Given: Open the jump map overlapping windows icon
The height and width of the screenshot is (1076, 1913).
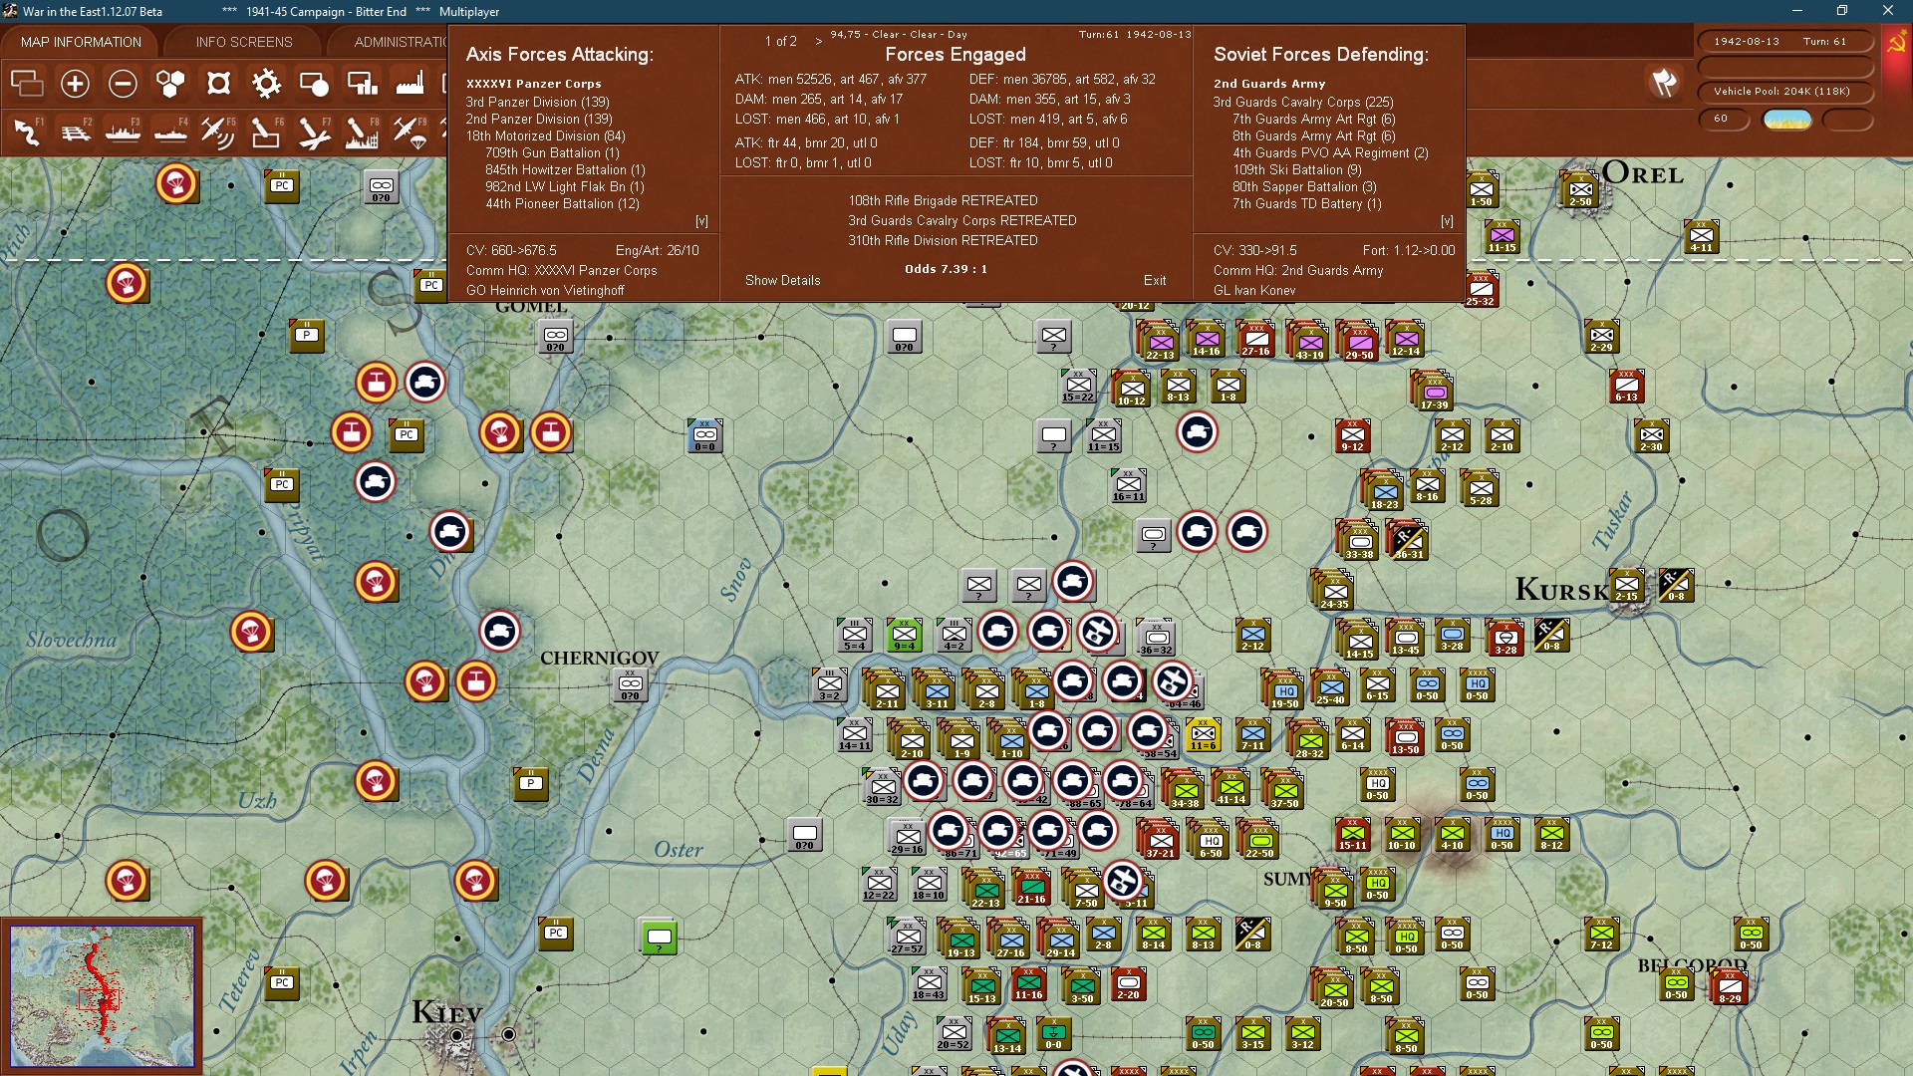Looking at the screenshot, I should (x=27, y=84).
